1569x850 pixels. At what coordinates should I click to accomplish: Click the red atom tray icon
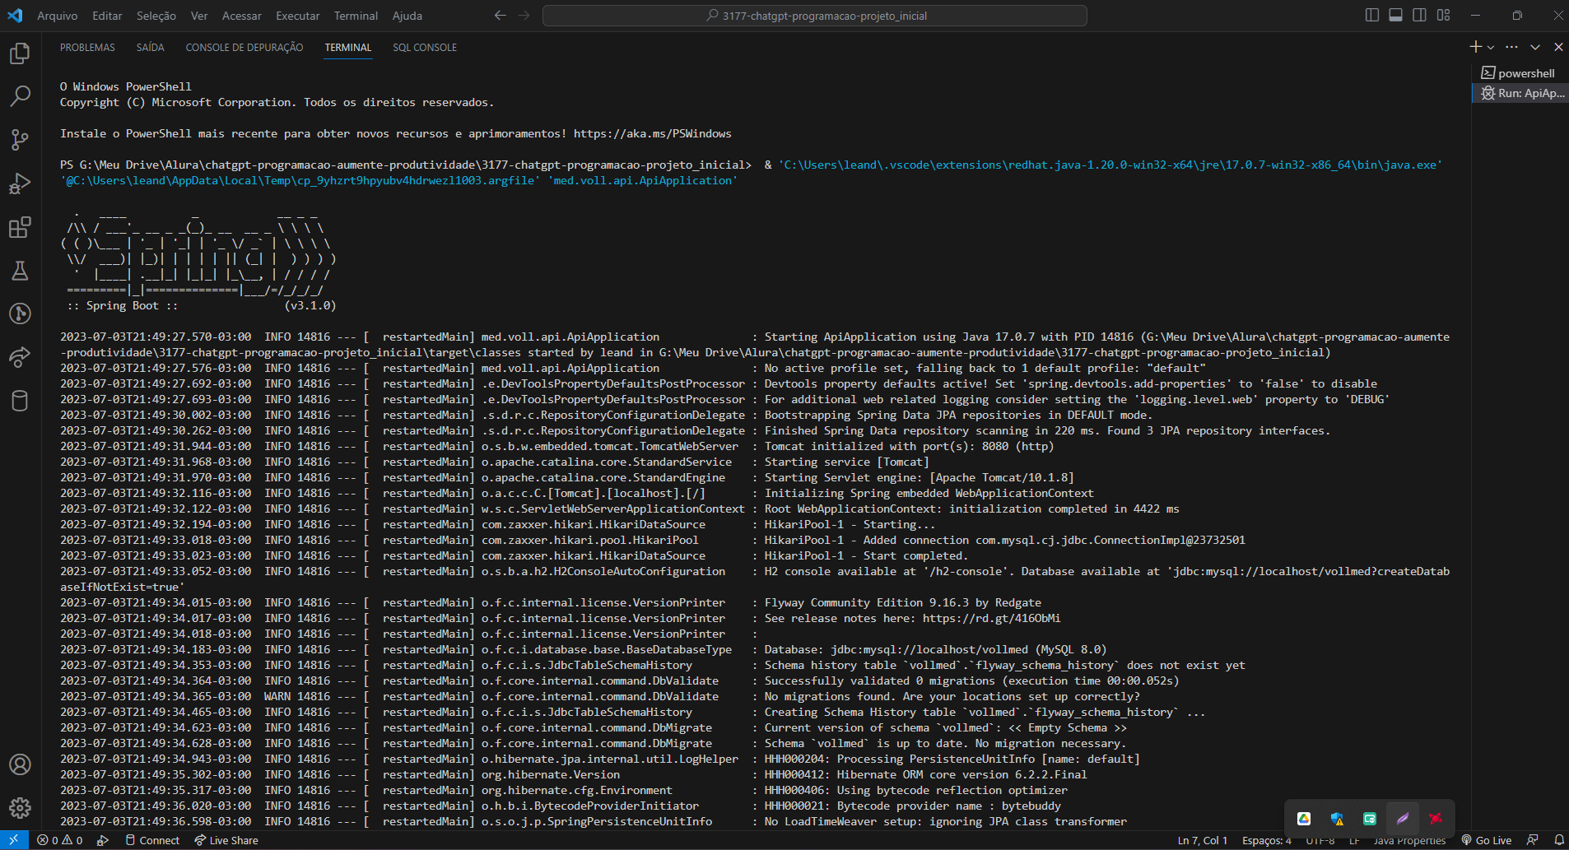pyautogui.click(x=1436, y=818)
